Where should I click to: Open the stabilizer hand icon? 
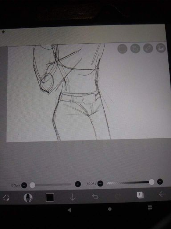135,48
